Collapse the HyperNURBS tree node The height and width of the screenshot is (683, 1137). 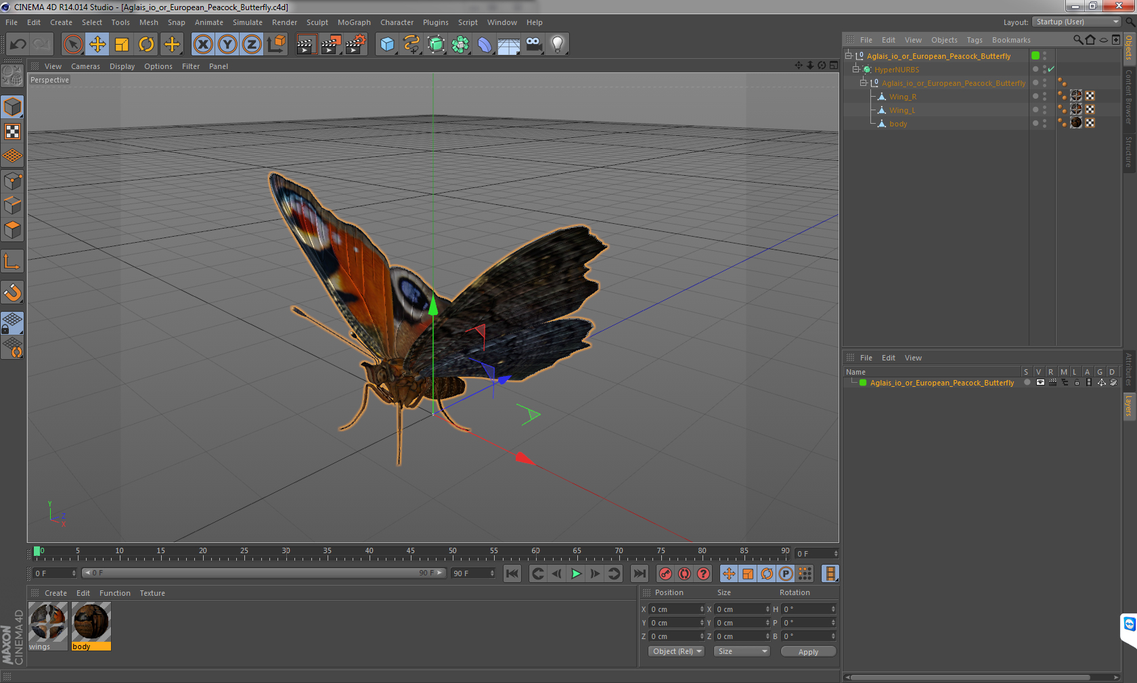point(855,69)
